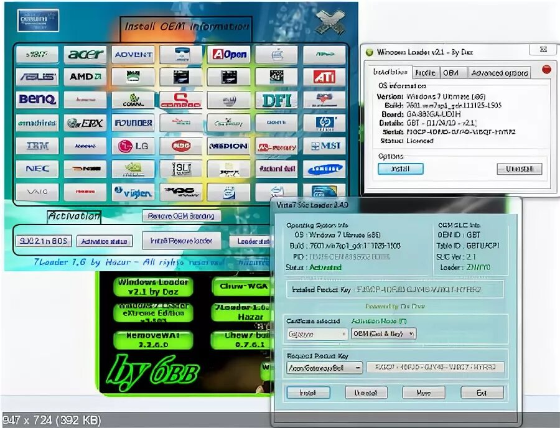Screen dimensions: 560x428
Task: Choose the VAIO OEM logo
Action: pos(37,192)
